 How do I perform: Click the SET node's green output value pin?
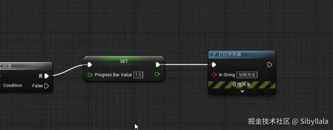pos(157,74)
